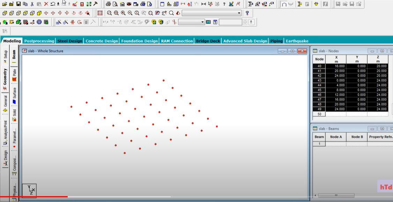This screenshot has width=393, height=202.
Task: Click the Add Beam cursor icon
Action: click(210, 4)
